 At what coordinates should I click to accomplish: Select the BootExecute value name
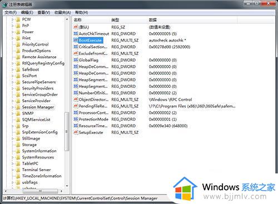click(x=90, y=40)
